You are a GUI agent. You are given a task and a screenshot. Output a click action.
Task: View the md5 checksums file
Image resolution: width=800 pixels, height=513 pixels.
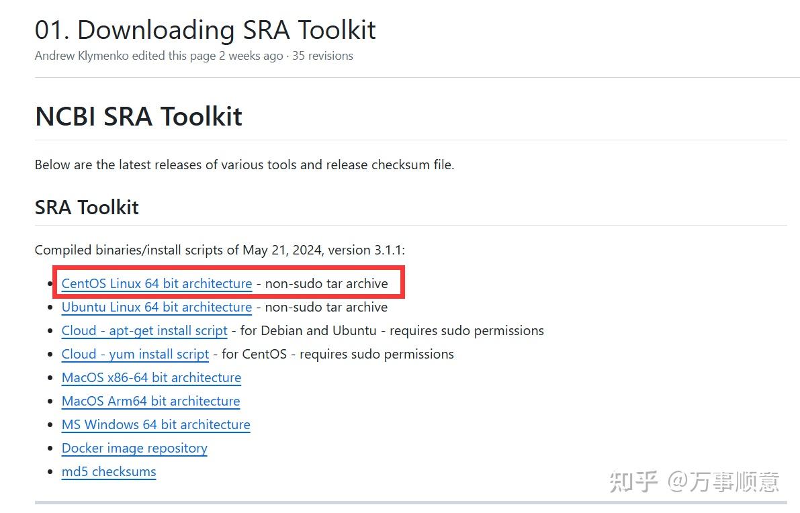[x=108, y=471]
